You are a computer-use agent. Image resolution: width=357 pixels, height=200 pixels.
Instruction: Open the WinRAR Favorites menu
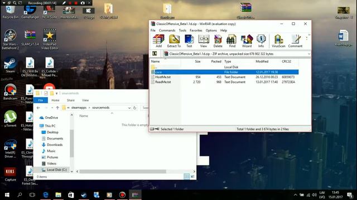pos(196,30)
